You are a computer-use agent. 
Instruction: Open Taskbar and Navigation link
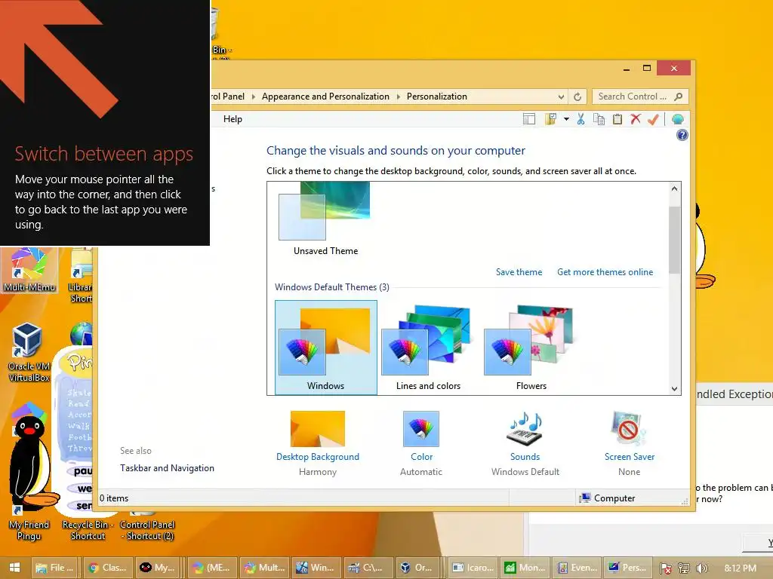(167, 468)
